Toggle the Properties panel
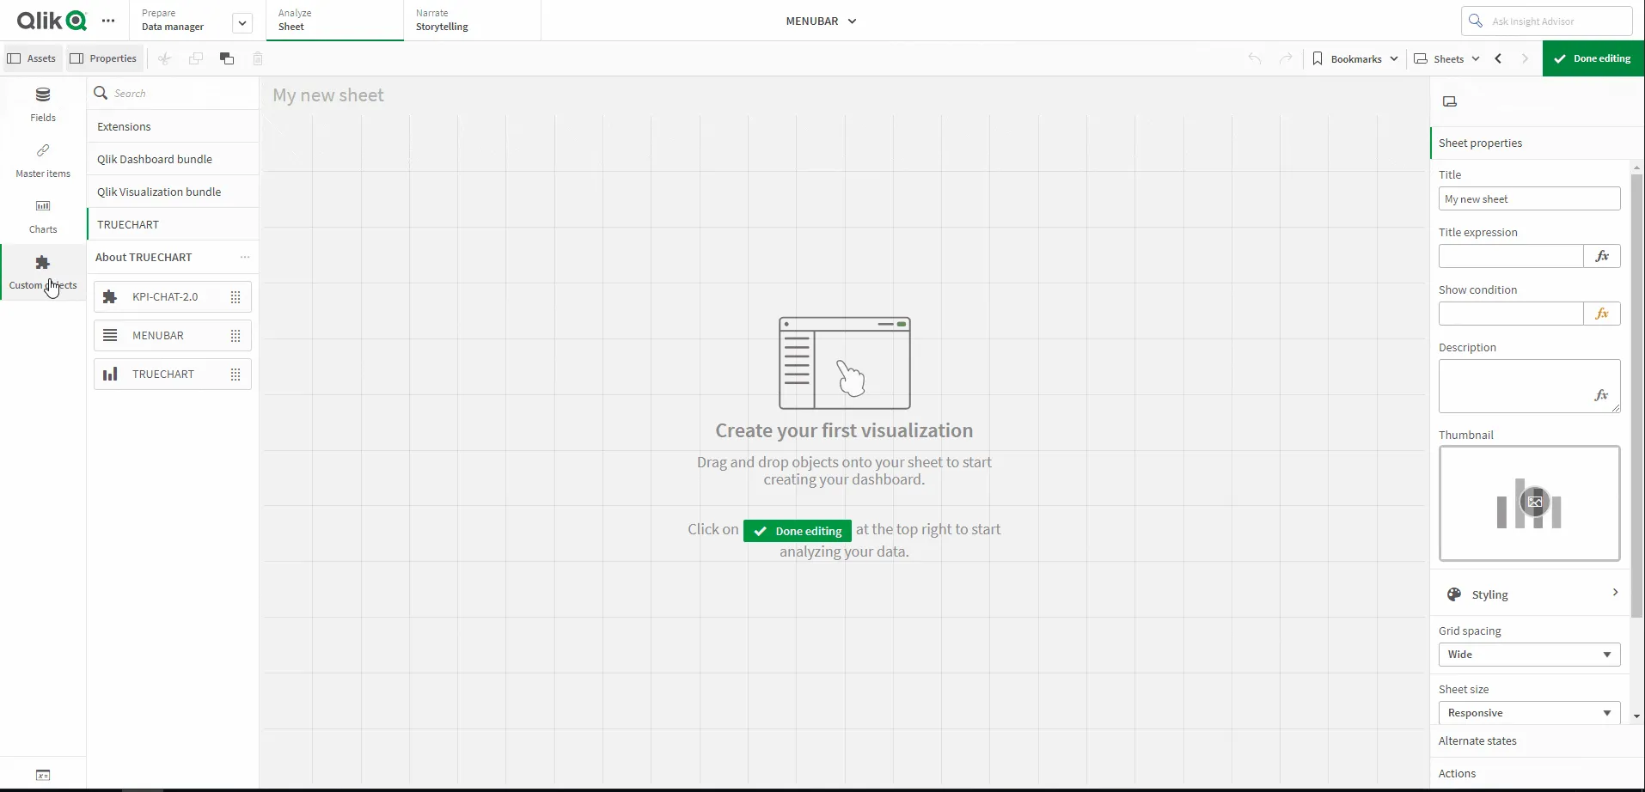This screenshot has height=792, width=1645. 103,58
